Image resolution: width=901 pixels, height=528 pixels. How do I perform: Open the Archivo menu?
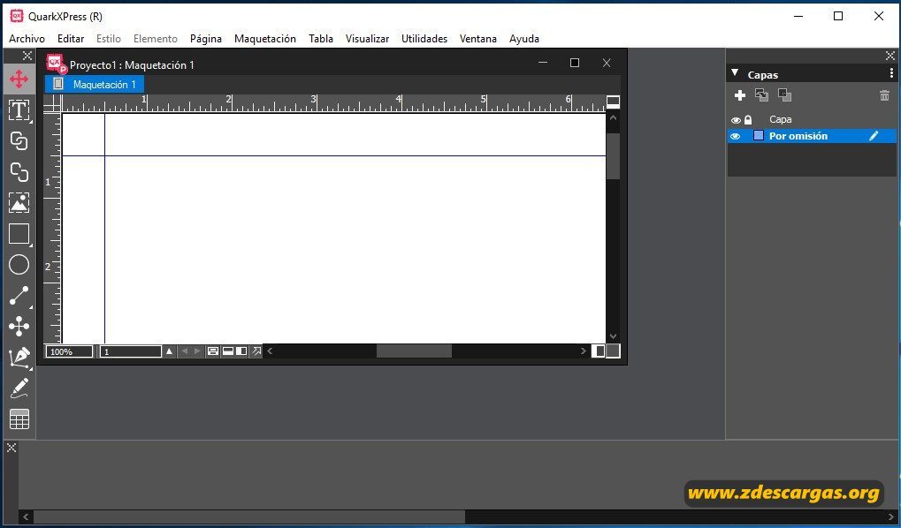[x=27, y=39]
